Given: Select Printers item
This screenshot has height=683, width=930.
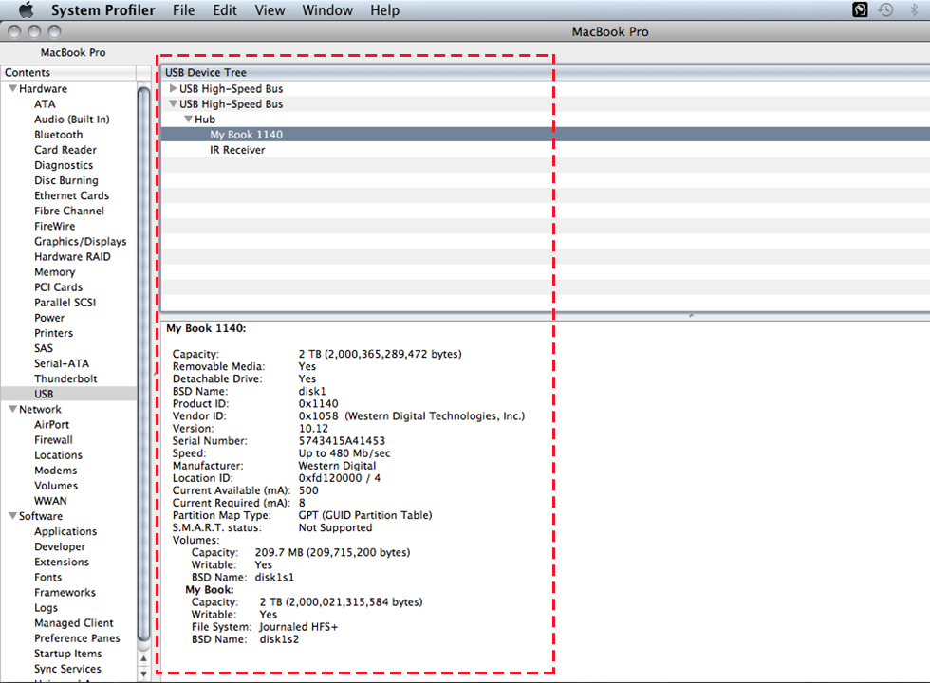Looking at the screenshot, I should coord(53,333).
